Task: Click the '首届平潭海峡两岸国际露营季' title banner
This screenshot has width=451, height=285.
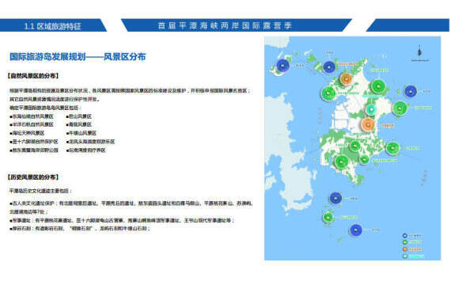Action: (237, 25)
